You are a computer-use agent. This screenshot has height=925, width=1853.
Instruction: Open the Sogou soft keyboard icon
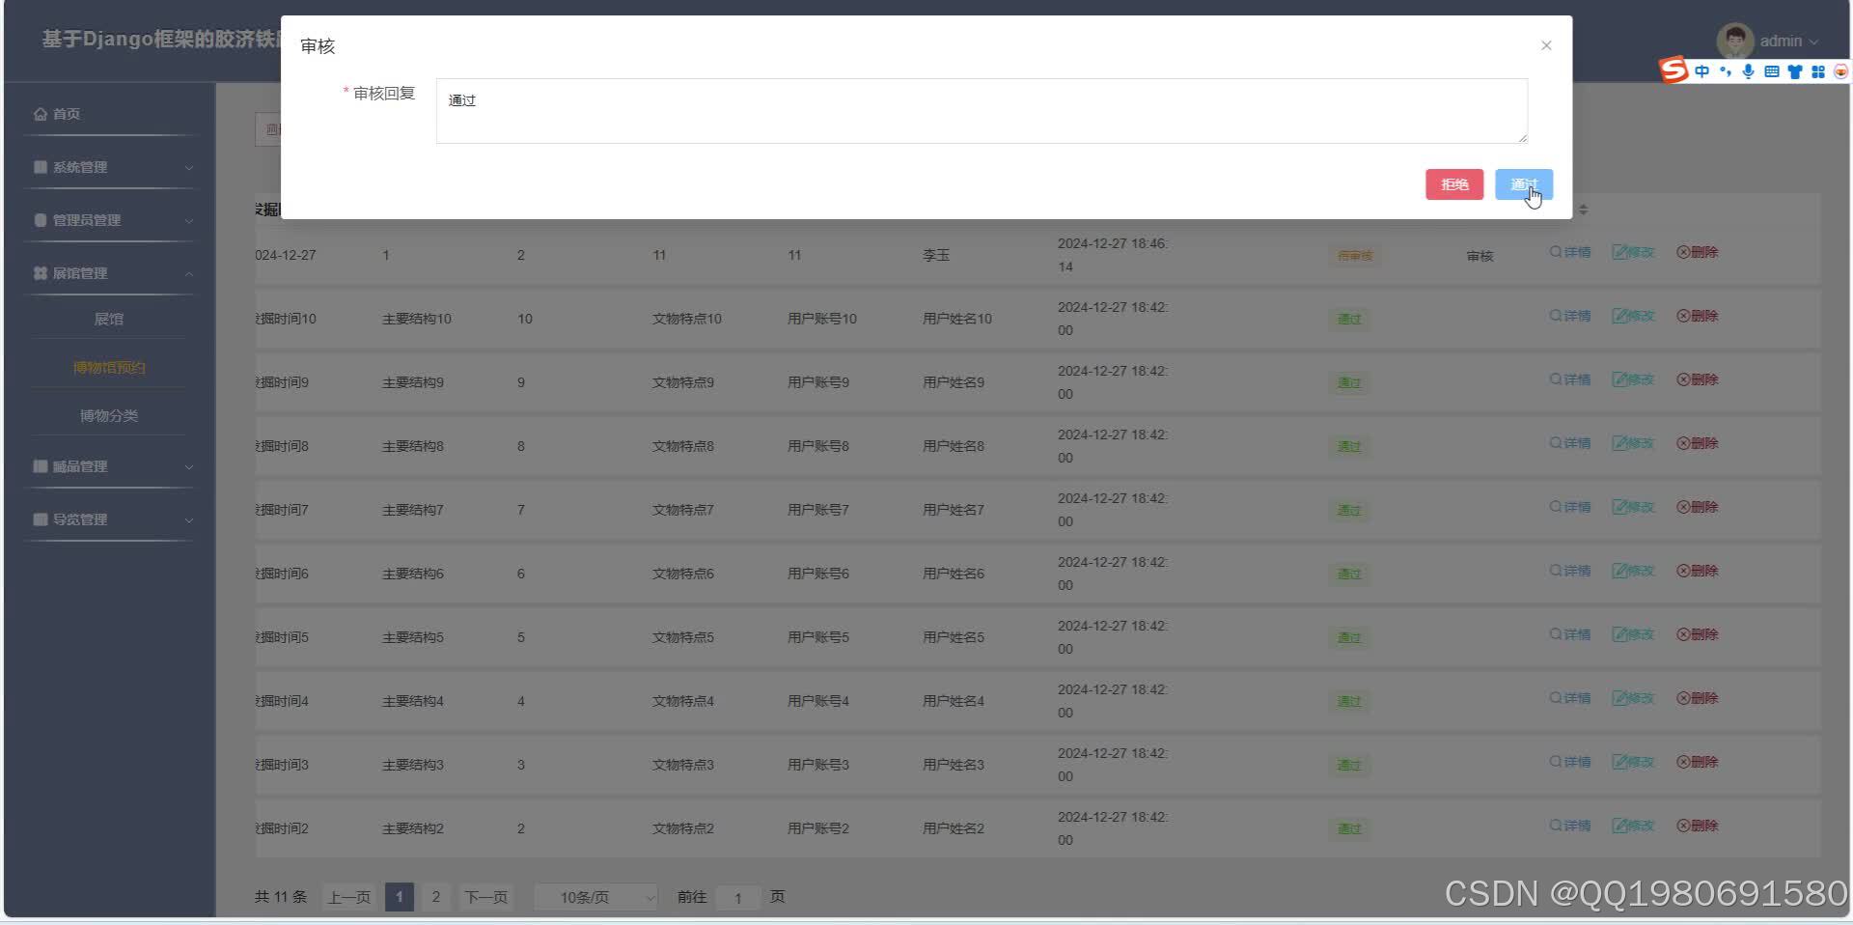pos(1771,71)
